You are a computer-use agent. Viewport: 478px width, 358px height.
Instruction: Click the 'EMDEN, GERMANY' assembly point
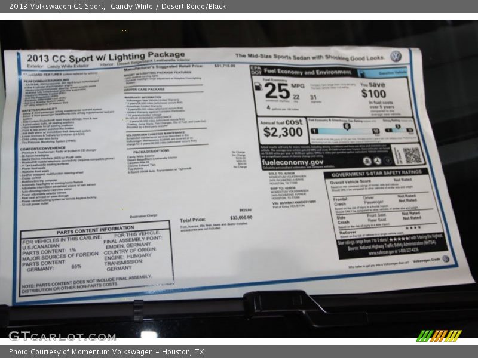[x=128, y=245]
